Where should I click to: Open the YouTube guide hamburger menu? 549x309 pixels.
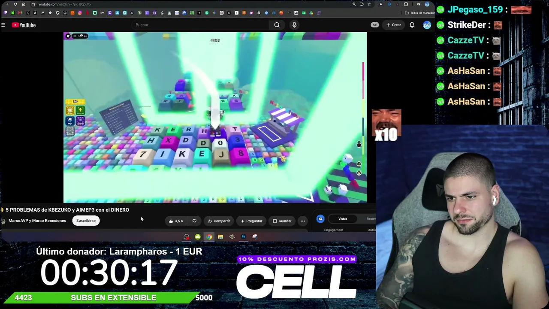pyautogui.click(x=3, y=25)
